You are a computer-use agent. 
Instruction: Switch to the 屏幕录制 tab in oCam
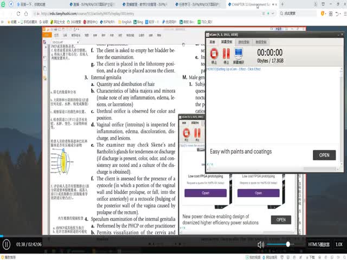[x=228, y=41]
